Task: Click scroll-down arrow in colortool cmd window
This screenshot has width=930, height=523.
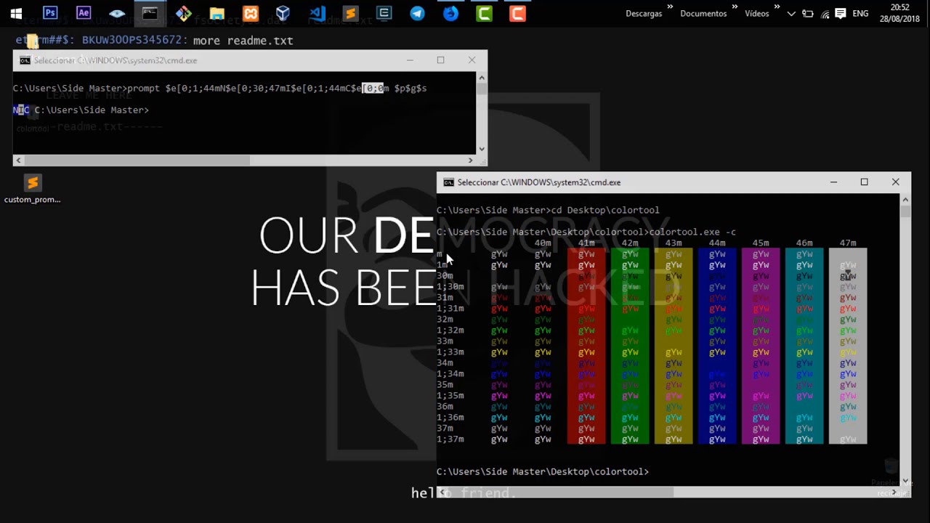Action: click(x=905, y=480)
